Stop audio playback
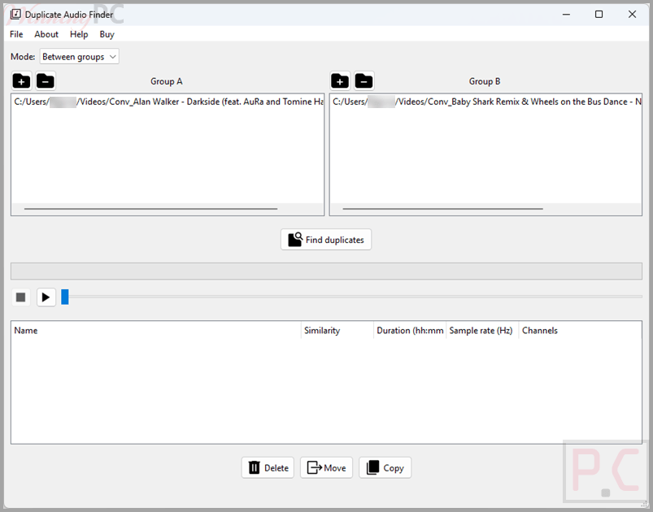The image size is (653, 512). pyautogui.click(x=21, y=297)
